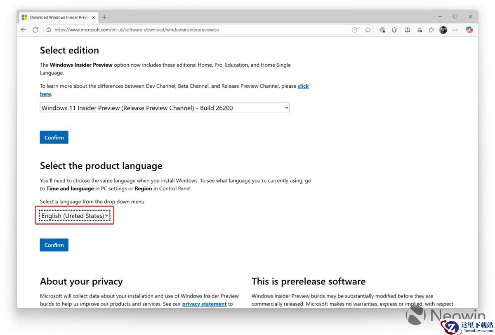
Task: Reload the page with the refresh icon
Action: (x=35, y=30)
